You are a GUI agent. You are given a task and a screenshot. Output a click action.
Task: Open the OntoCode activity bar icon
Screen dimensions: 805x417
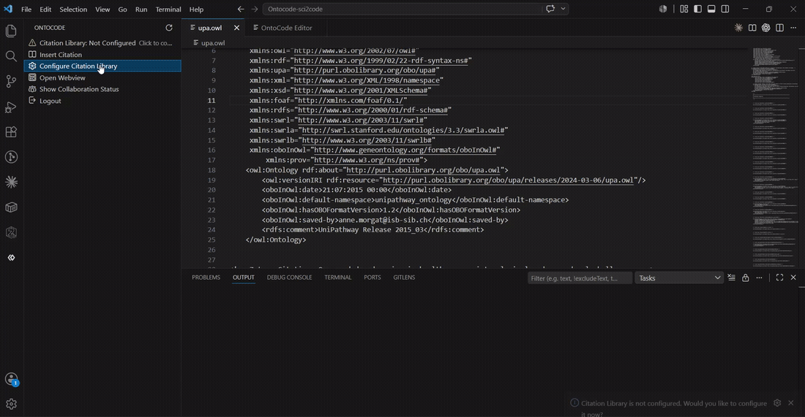pyautogui.click(x=11, y=258)
